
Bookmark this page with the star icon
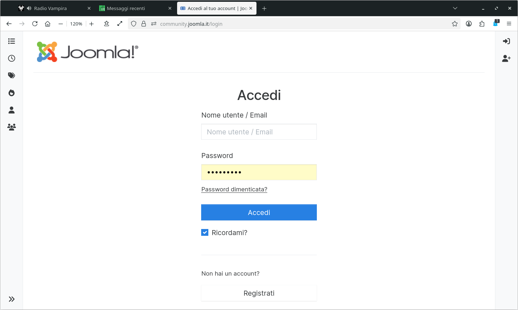pyautogui.click(x=455, y=24)
